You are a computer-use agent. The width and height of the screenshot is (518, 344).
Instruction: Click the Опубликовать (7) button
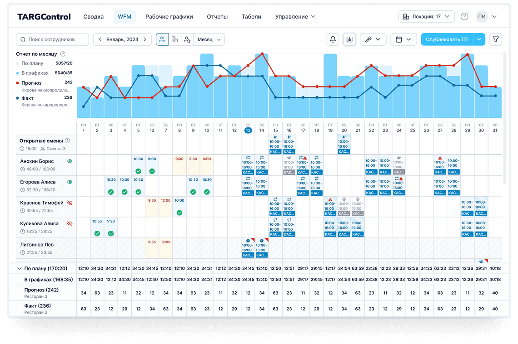[x=447, y=39]
